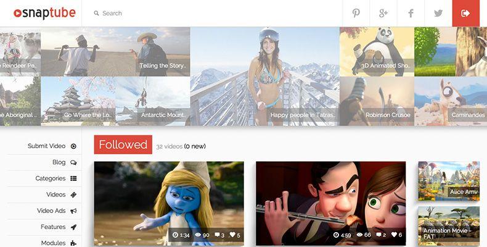Click the clock icon showing 4:59
Screen dimensions: 487x247
point(336,235)
